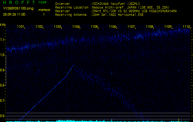Image resolution: width=193 pixels, height=122 pixels.
Task: Click the Receiving Location info line
Action: (x=112, y=7)
